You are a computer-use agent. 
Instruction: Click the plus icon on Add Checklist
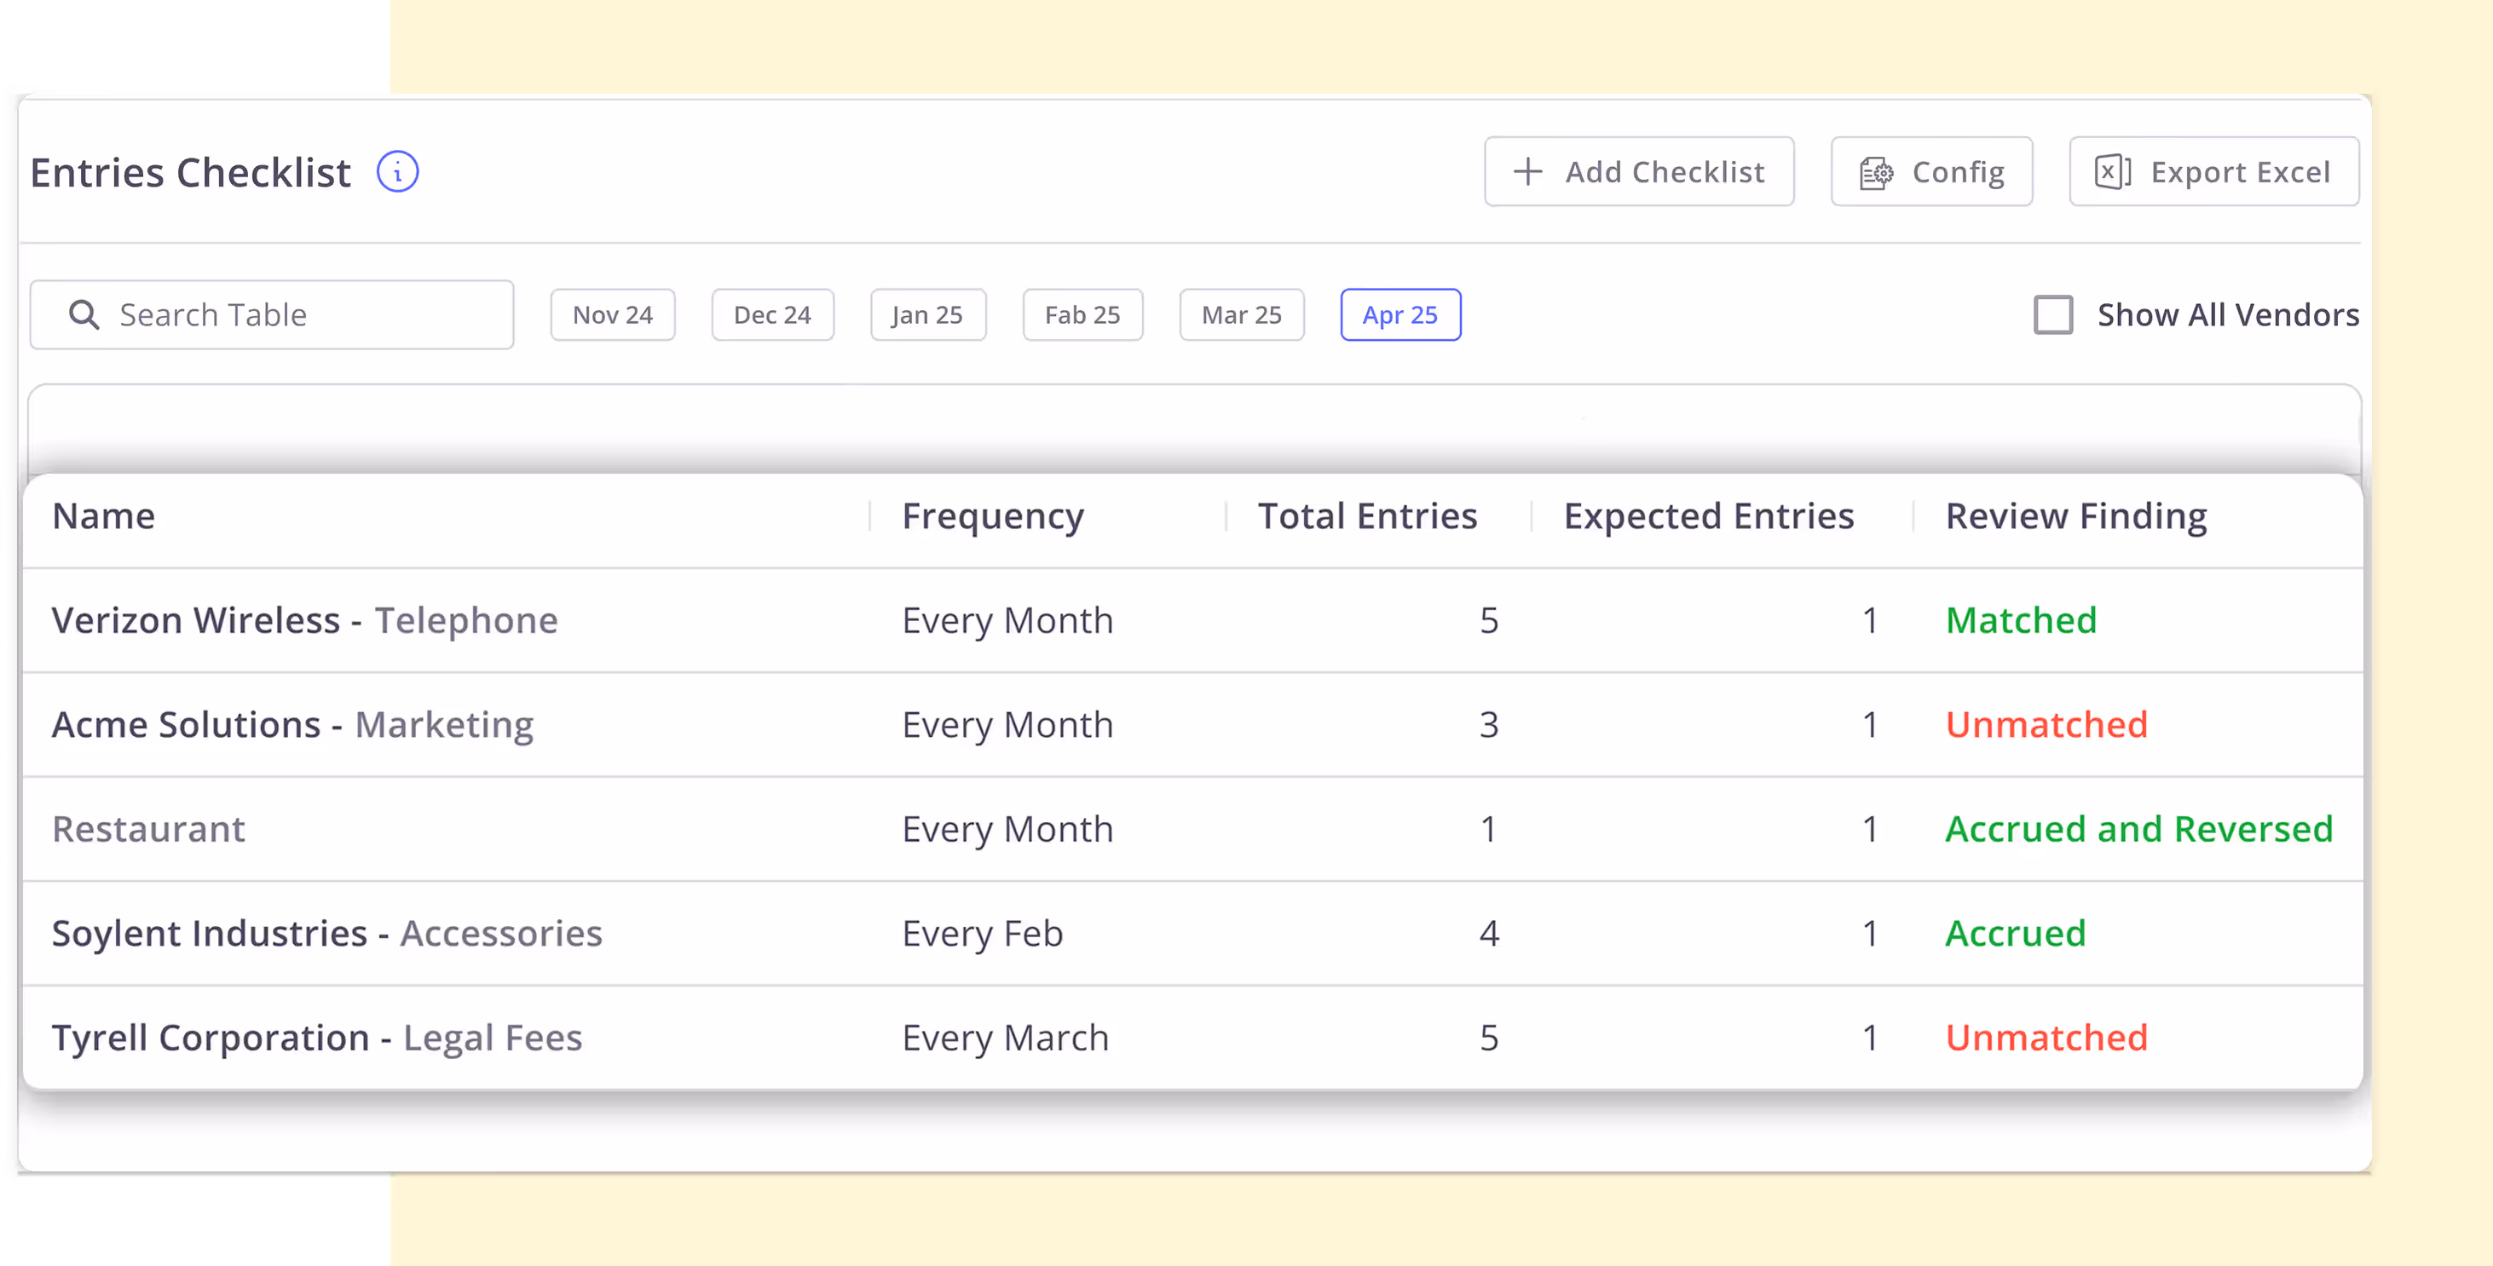1527,171
